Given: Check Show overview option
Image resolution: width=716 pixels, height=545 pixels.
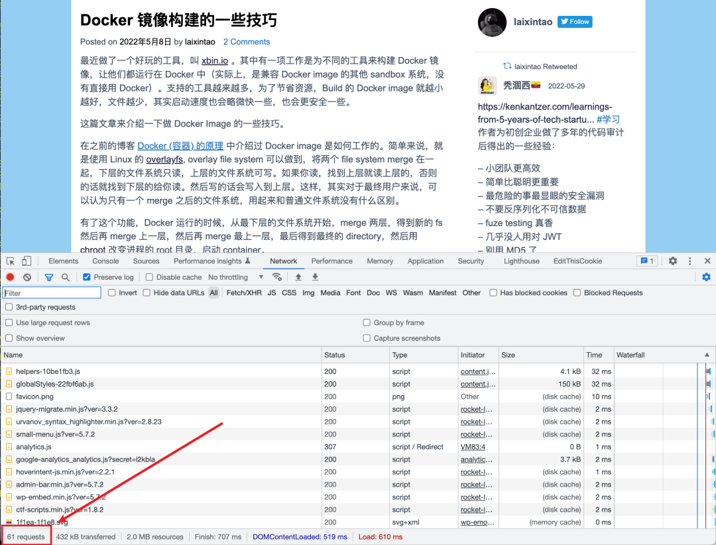Looking at the screenshot, I should [x=9, y=338].
